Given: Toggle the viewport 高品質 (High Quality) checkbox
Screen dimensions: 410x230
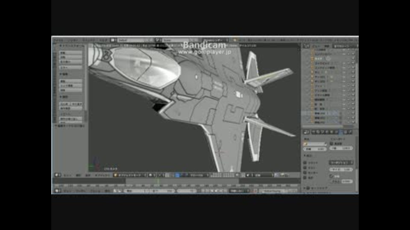Looking at the screenshot, I should [331, 144].
